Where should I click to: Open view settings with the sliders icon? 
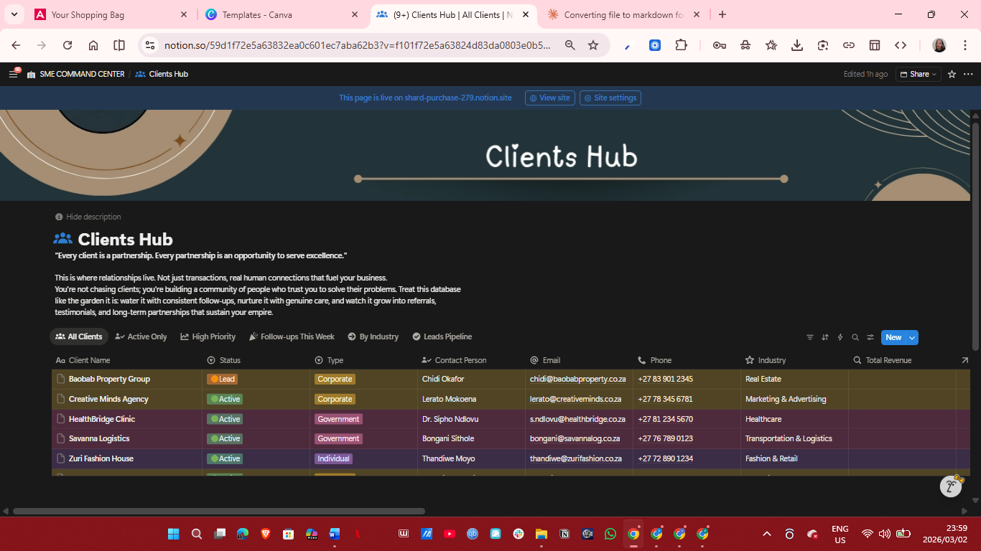pyautogui.click(x=870, y=337)
